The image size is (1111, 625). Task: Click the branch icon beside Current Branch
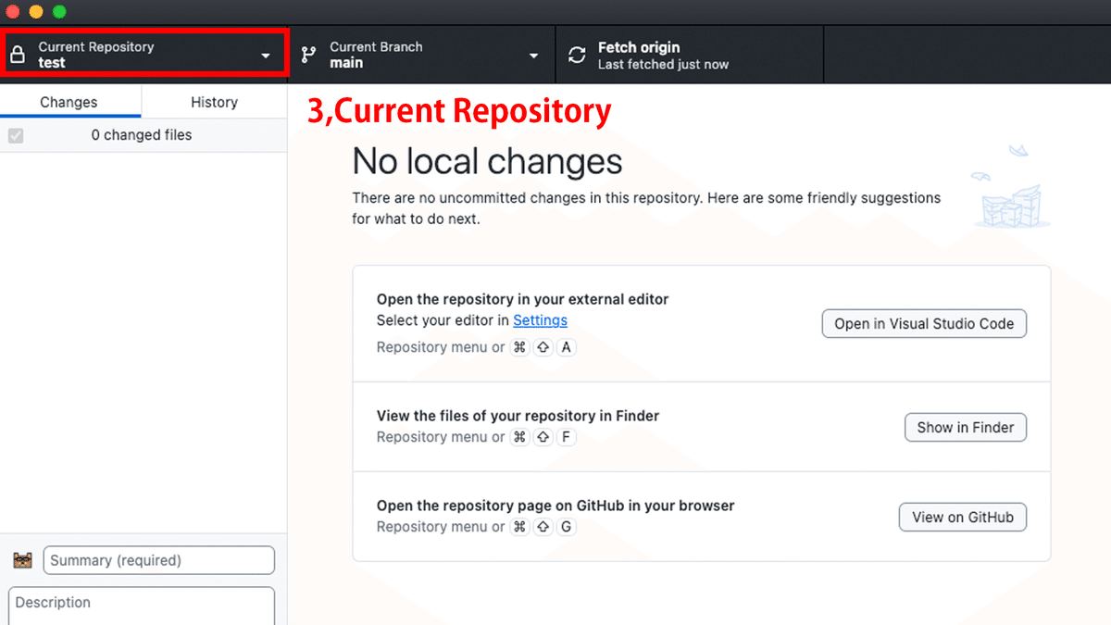(308, 55)
